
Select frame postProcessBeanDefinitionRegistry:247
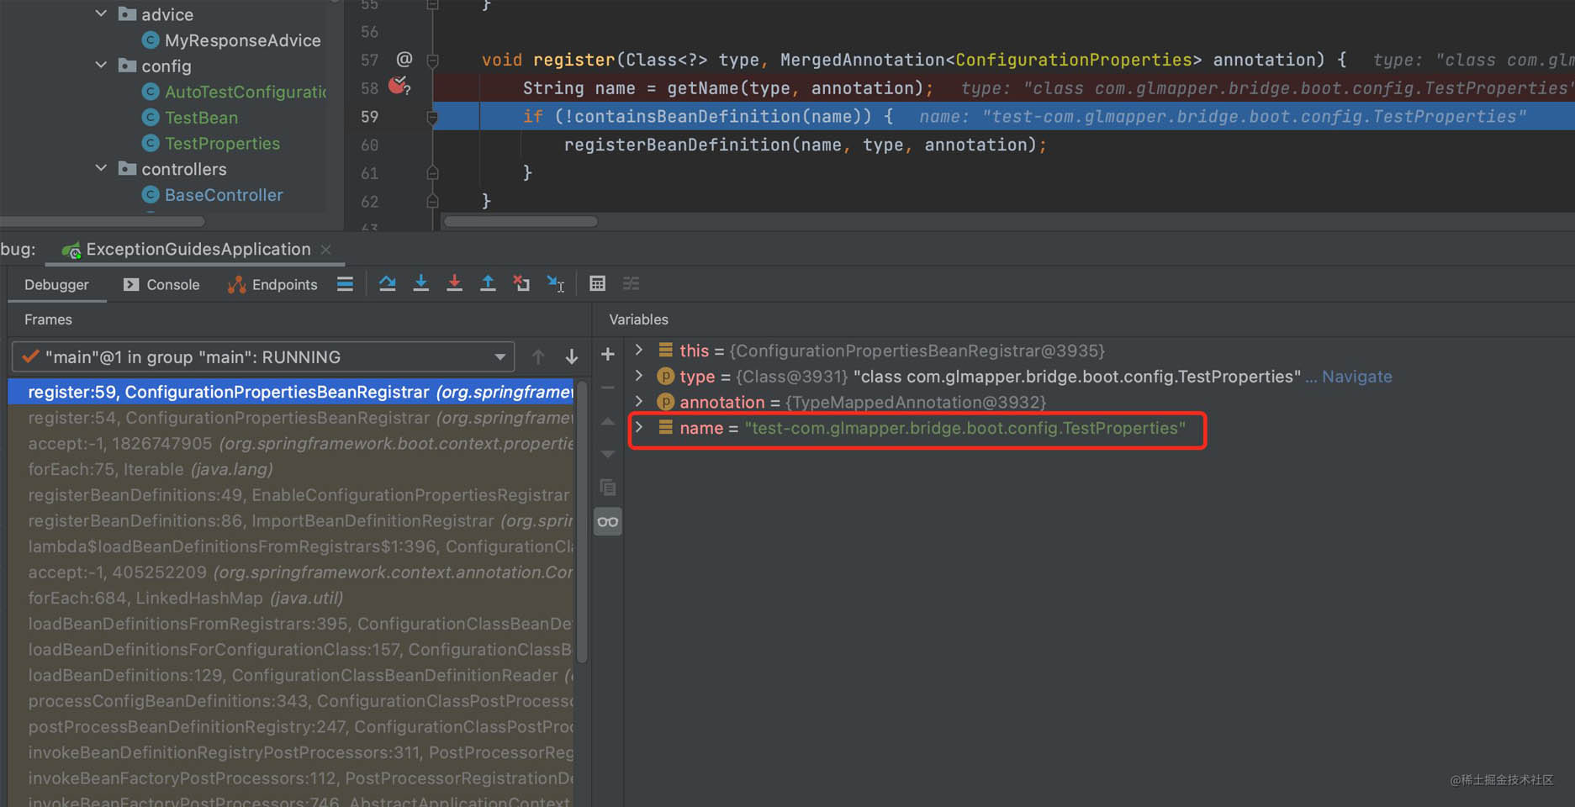(x=291, y=726)
